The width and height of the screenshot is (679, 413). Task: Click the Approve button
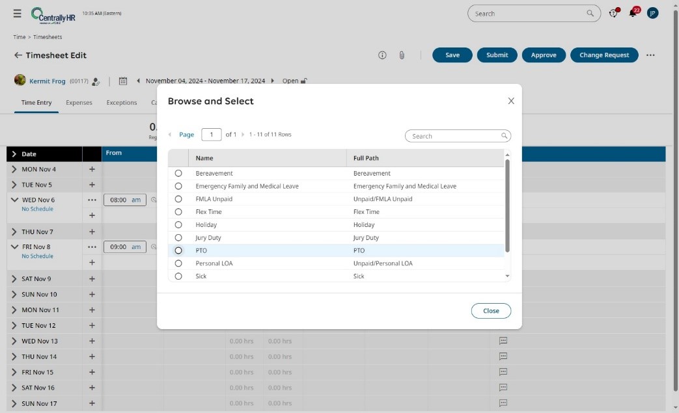point(544,55)
